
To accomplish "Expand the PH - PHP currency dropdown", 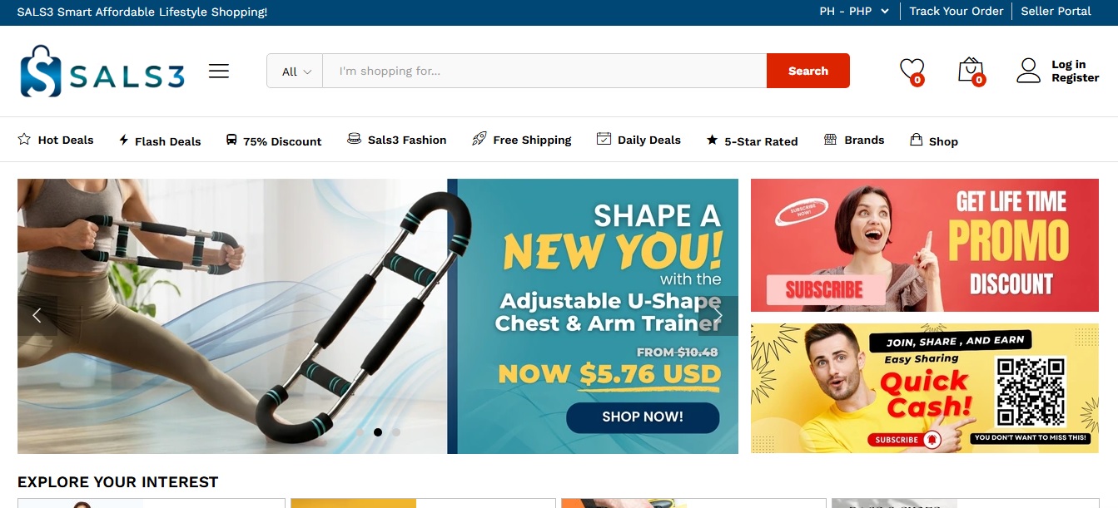I will 854,12.
